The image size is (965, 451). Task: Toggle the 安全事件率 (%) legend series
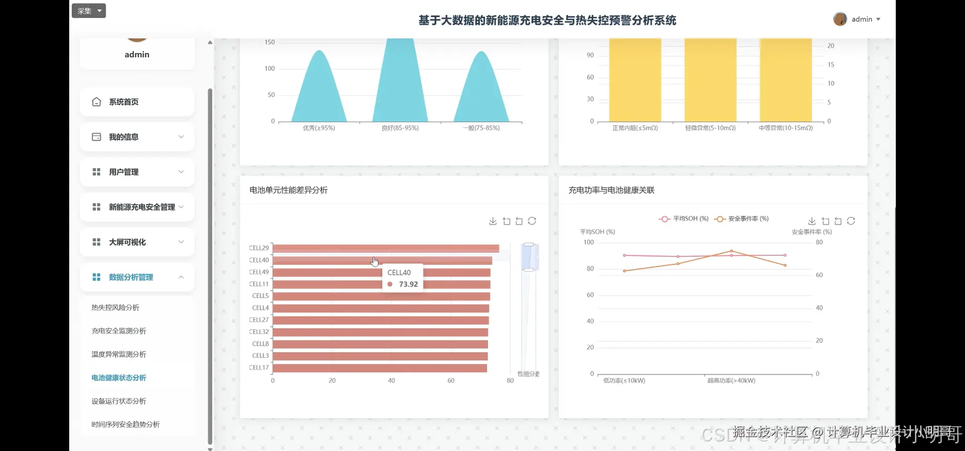741,218
